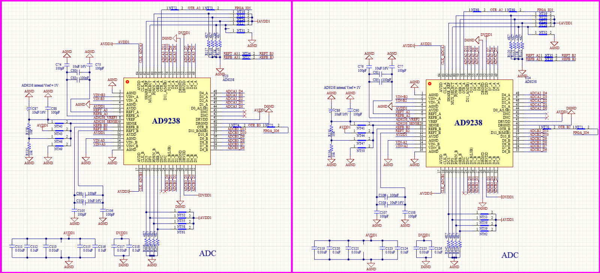Select the left AD9238 chip body

166,121
